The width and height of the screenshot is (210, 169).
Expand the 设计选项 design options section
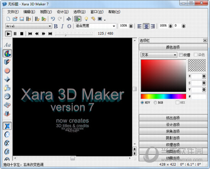tap(173, 125)
